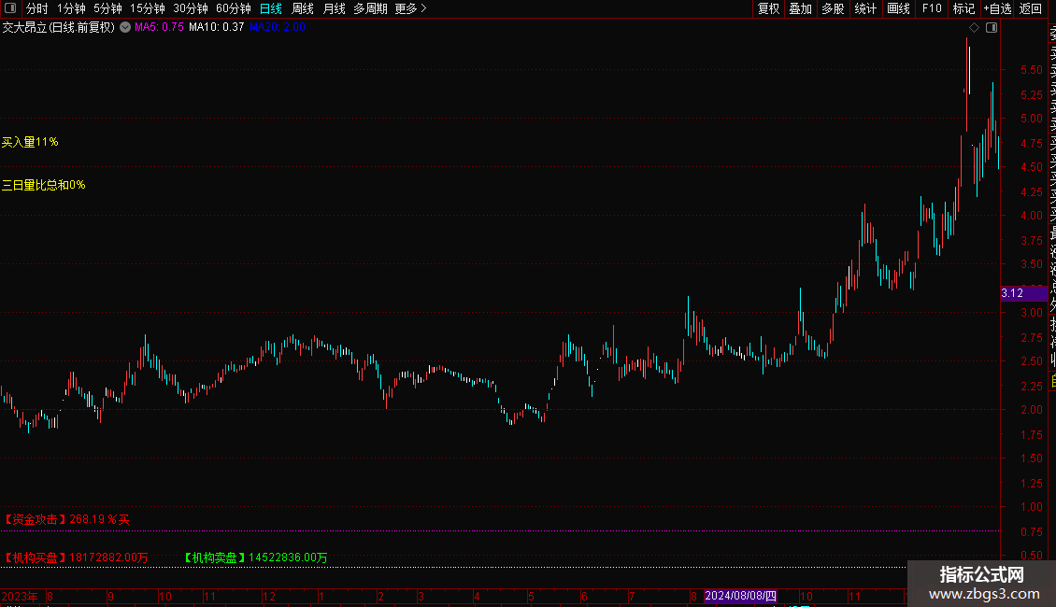Click the 返回 back button
The height and width of the screenshot is (607, 1056).
1031,8
